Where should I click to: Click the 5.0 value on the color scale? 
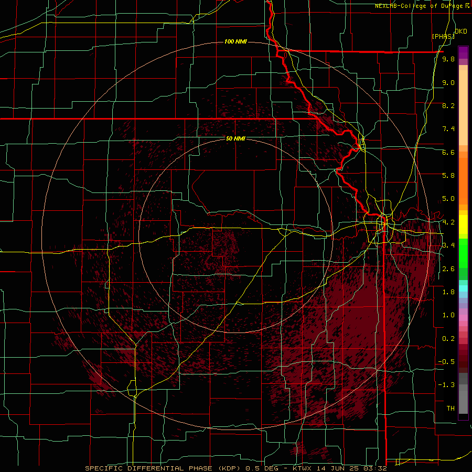click(448, 199)
